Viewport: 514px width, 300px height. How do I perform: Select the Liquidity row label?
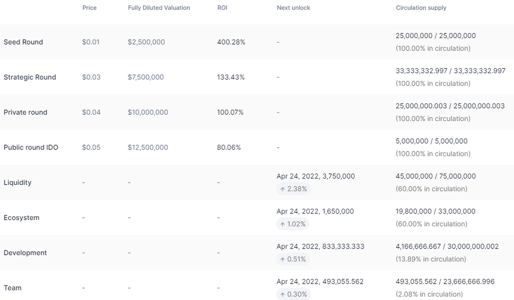[x=18, y=182]
